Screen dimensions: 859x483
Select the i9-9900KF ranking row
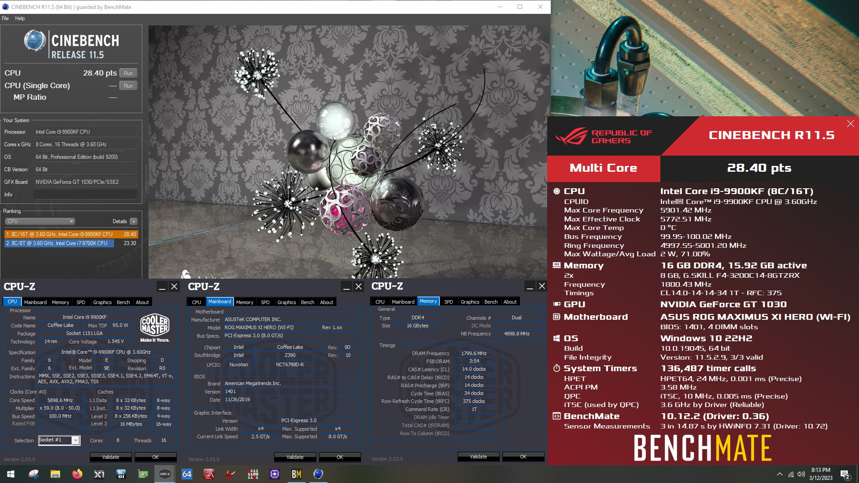click(71, 234)
